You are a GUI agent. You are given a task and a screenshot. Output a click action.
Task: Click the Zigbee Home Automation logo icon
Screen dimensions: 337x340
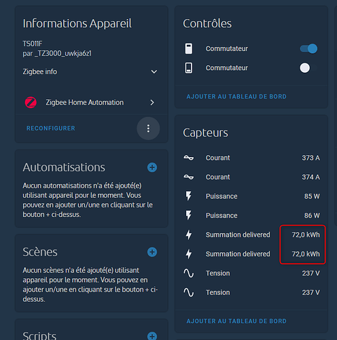pyautogui.click(x=31, y=103)
